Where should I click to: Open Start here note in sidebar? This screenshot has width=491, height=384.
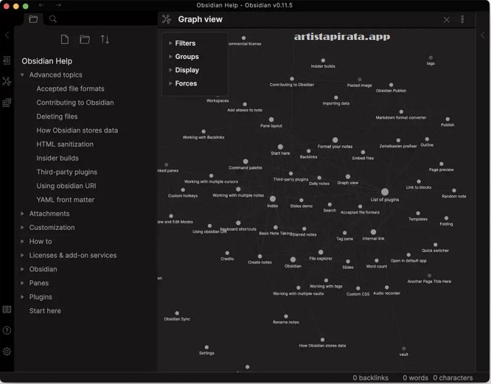point(45,311)
